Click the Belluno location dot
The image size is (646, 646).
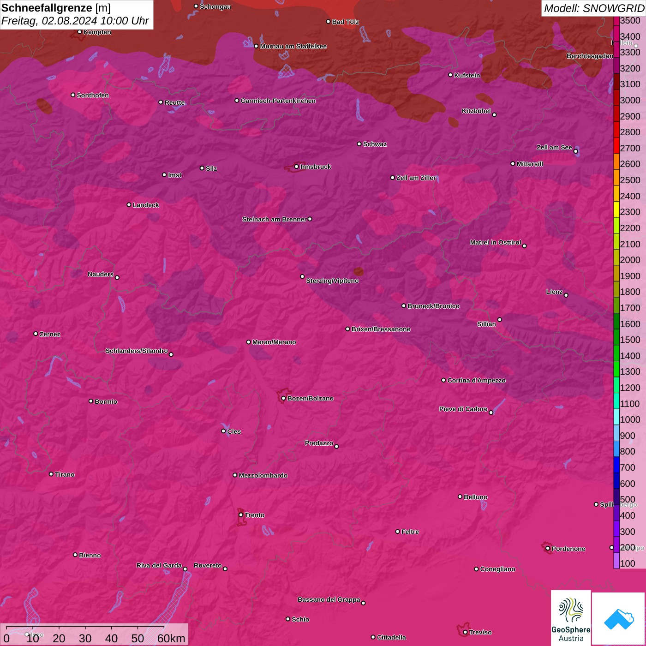460,496
